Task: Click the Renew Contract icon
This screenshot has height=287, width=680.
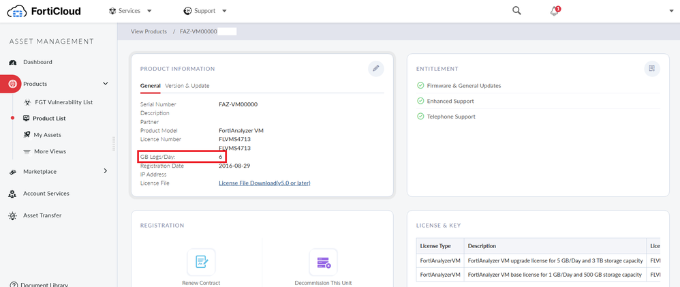Action: [201, 262]
